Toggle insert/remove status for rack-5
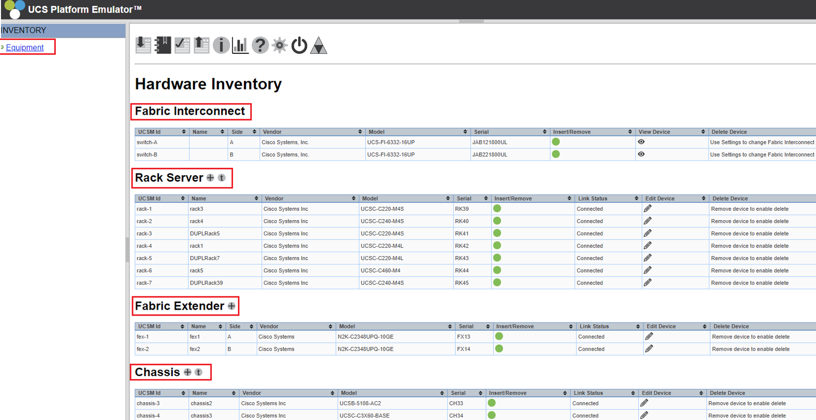 pyautogui.click(x=497, y=258)
